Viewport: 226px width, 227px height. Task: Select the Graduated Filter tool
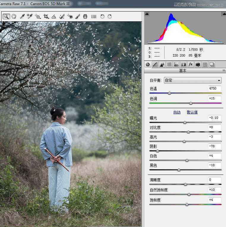click(x=85, y=17)
